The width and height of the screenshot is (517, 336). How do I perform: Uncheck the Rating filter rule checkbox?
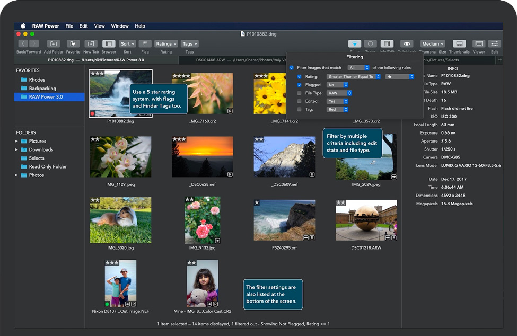click(300, 77)
